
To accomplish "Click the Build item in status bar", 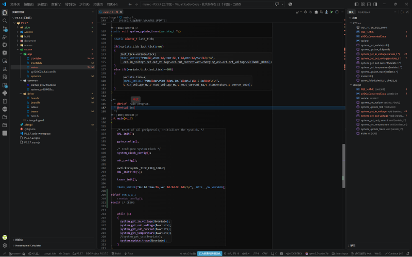I will (116, 253).
